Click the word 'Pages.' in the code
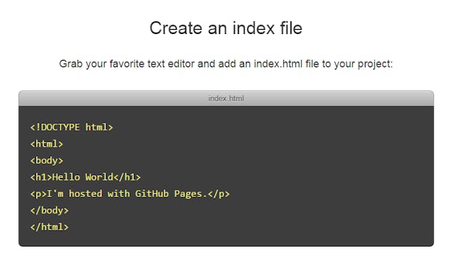462x271 pixels. coord(191,194)
